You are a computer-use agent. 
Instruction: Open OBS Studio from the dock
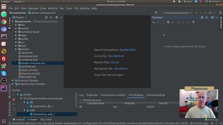(4, 81)
